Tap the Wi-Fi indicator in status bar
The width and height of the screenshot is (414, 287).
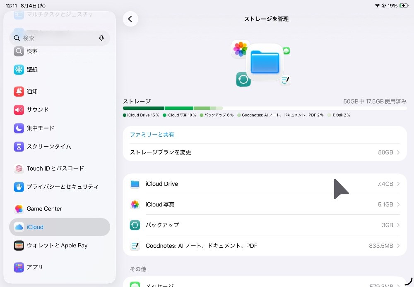tap(377, 5)
